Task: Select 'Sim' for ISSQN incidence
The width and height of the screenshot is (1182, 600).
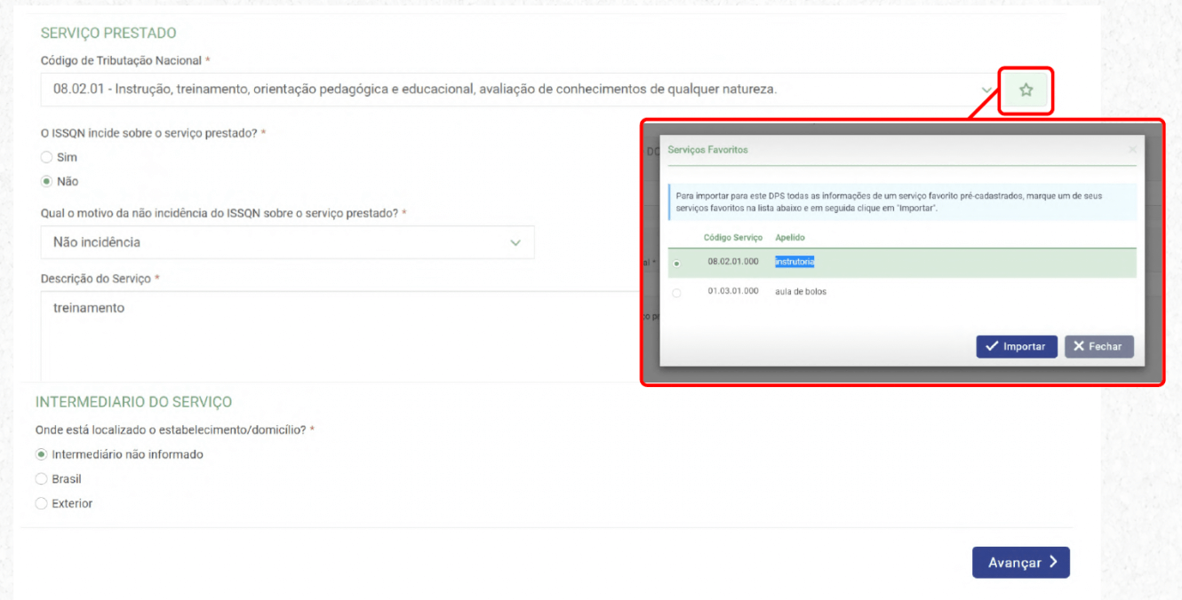Action: (x=47, y=157)
